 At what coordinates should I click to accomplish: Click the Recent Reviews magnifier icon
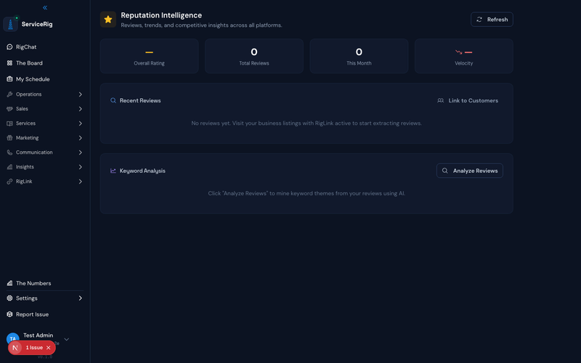(113, 100)
